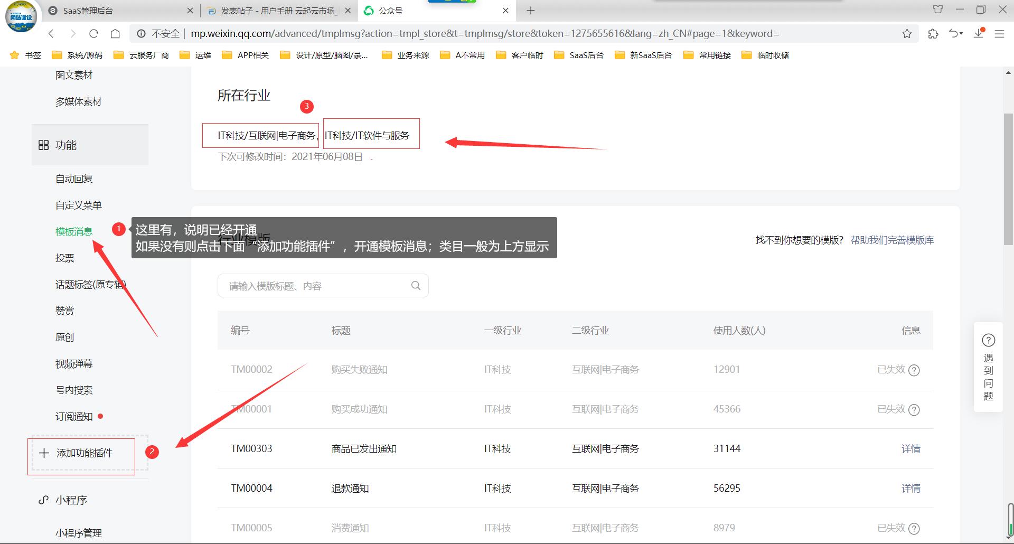Click the plus icon of 添加功能插件

click(44, 453)
